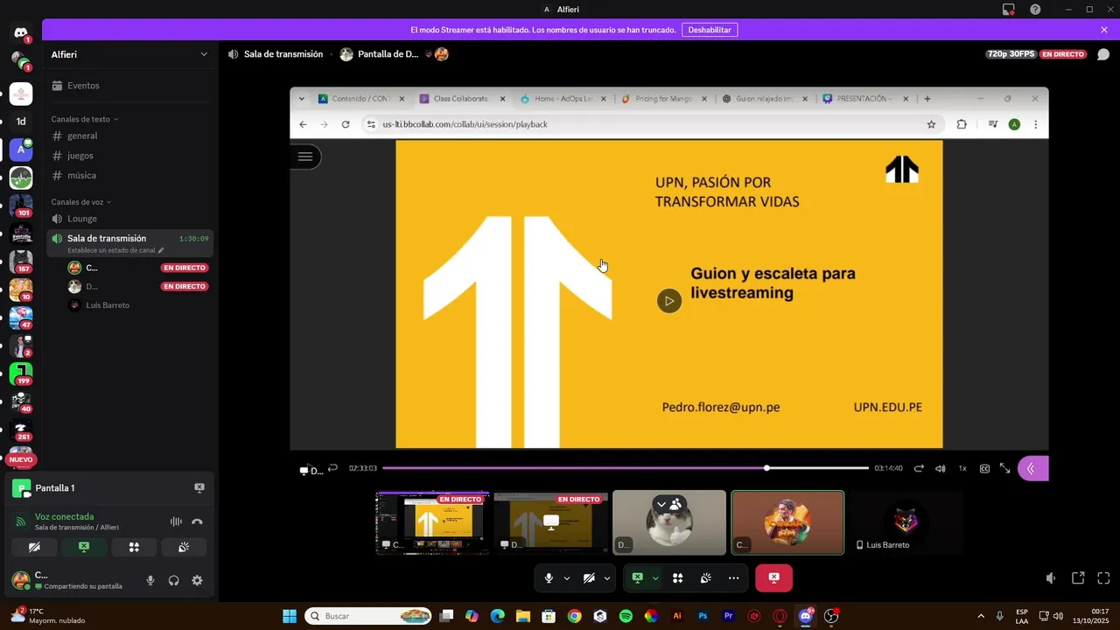The height and width of the screenshot is (630, 1120).
Task: Open more options ellipsis in call controls
Action: (x=733, y=578)
